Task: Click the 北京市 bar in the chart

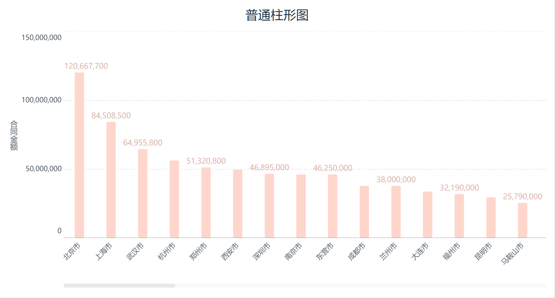Action: [x=79, y=155]
